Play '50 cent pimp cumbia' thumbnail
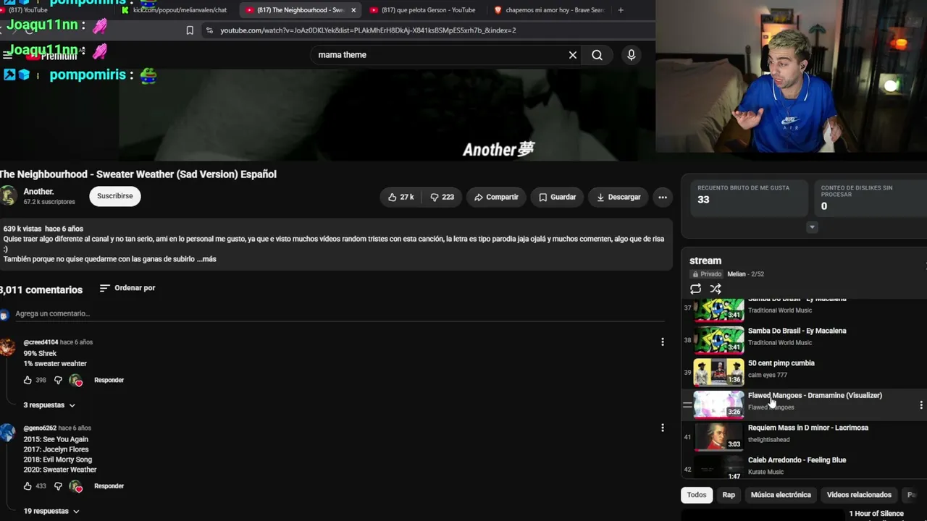The height and width of the screenshot is (521, 927). point(718,372)
